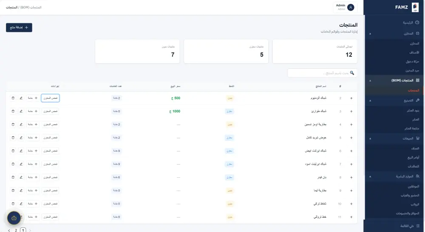Click trash icon in product row 3

click(x=13, y=111)
